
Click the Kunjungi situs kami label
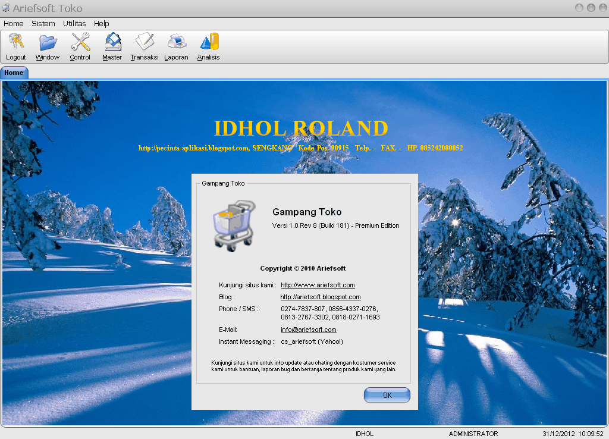pos(247,285)
